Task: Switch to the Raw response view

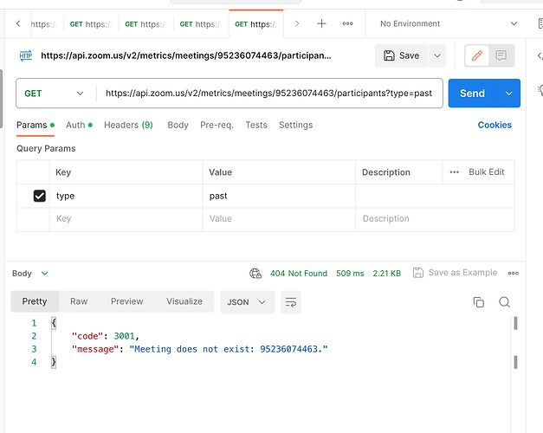Action: coord(79,301)
